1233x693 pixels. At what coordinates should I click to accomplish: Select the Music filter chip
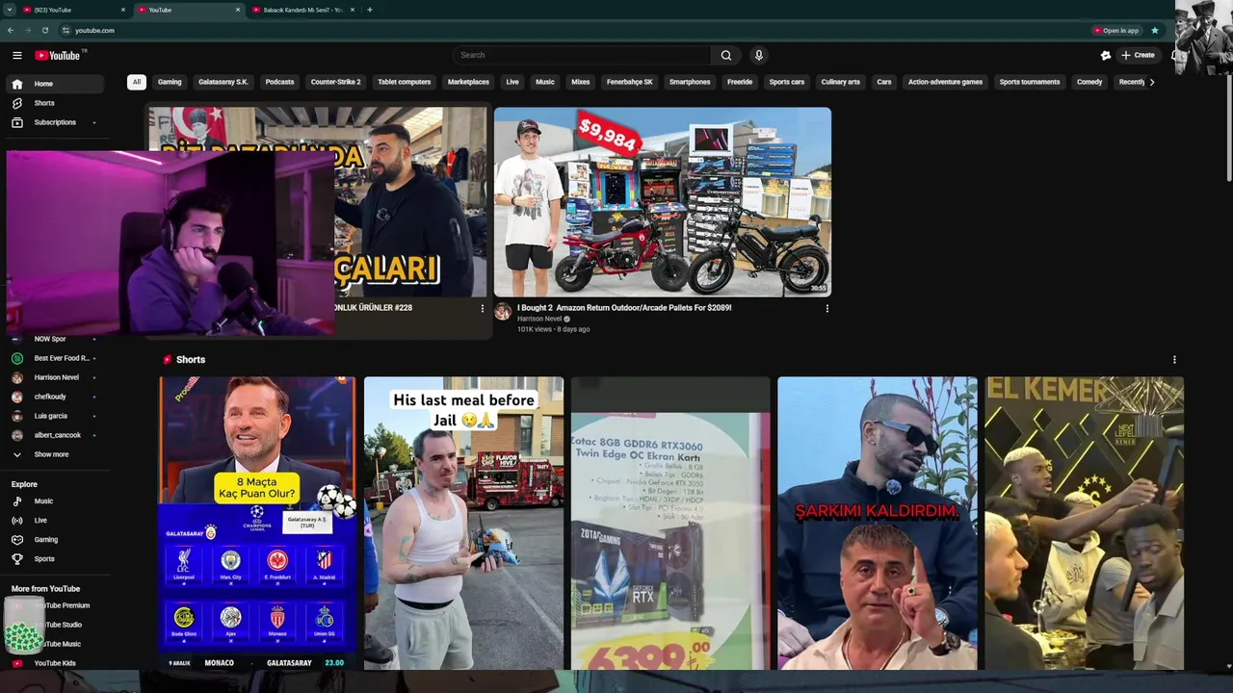pos(545,82)
